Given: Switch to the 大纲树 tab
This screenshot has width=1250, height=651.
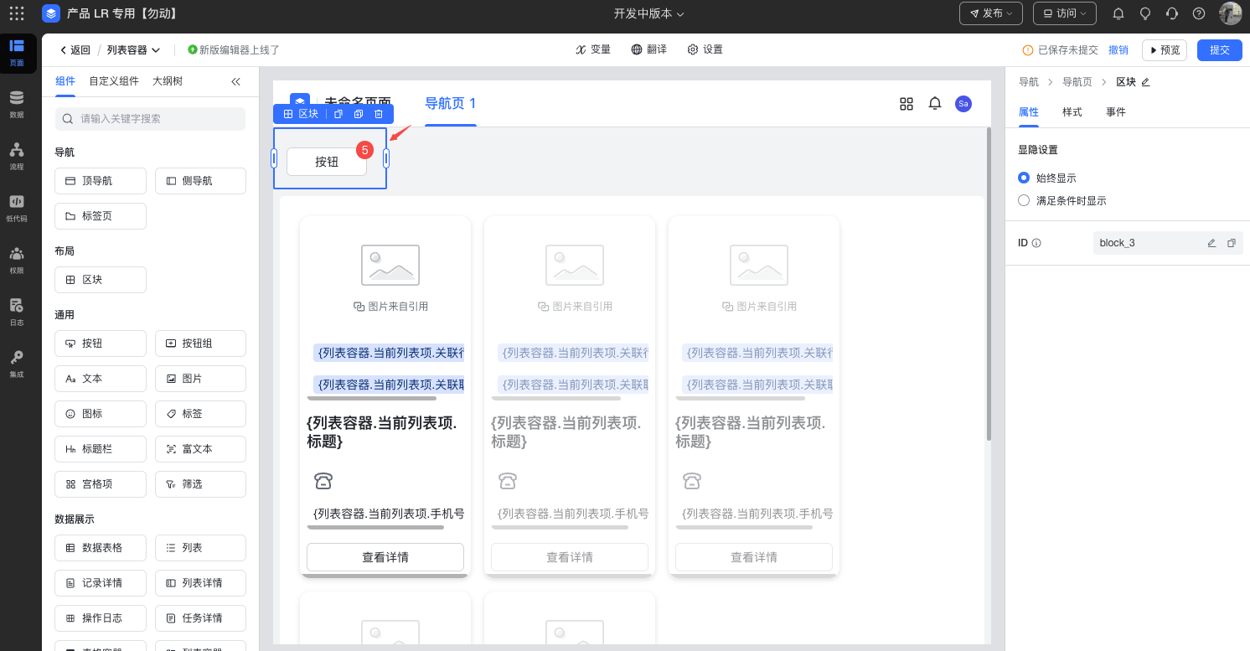Looking at the screenshot, I should point(168,81).
